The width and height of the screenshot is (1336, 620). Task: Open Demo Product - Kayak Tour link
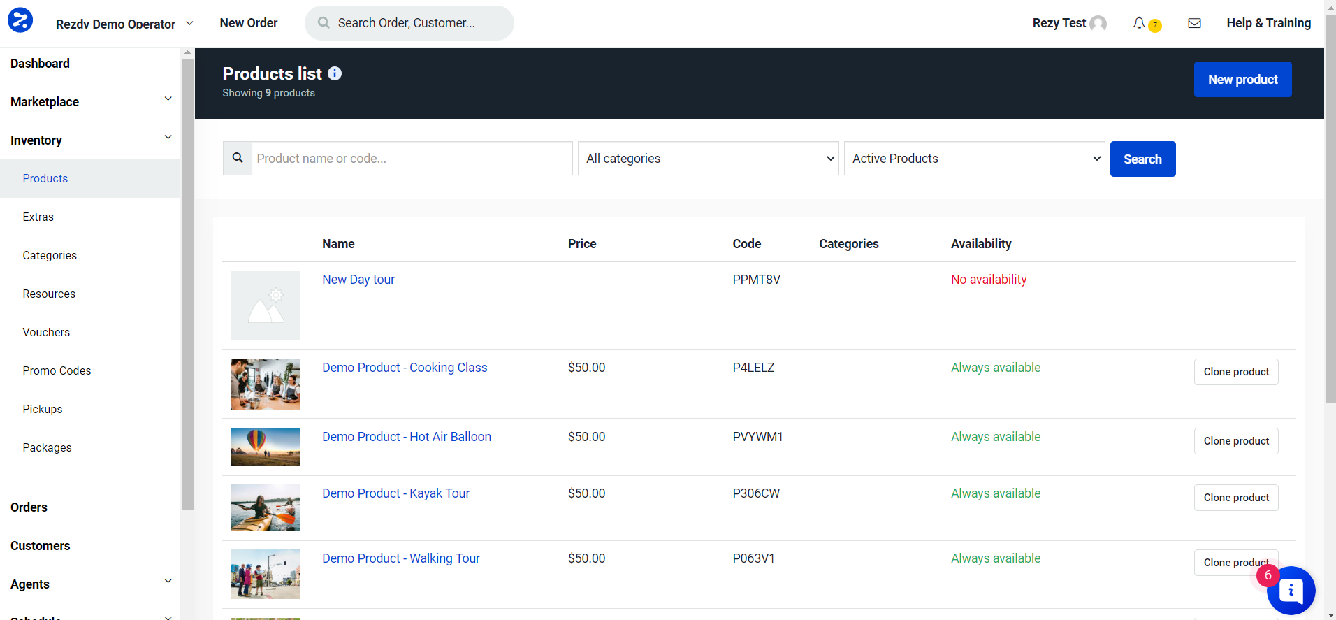395,493
